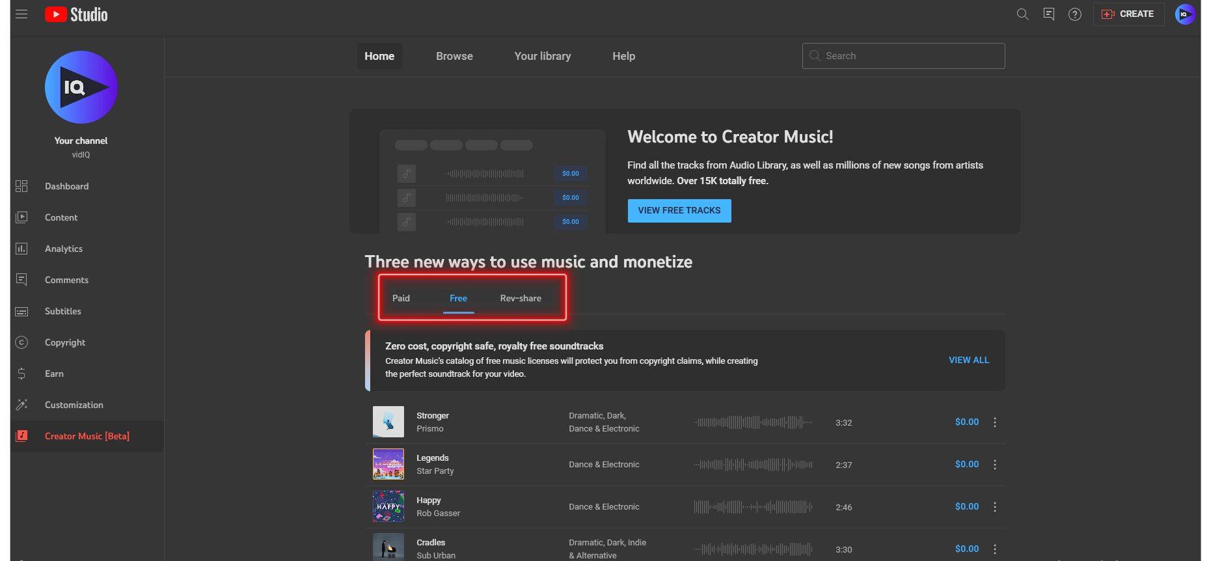Select Creator Music [Beta] label
Screen dimensions: 1209x561
[87, 436]
